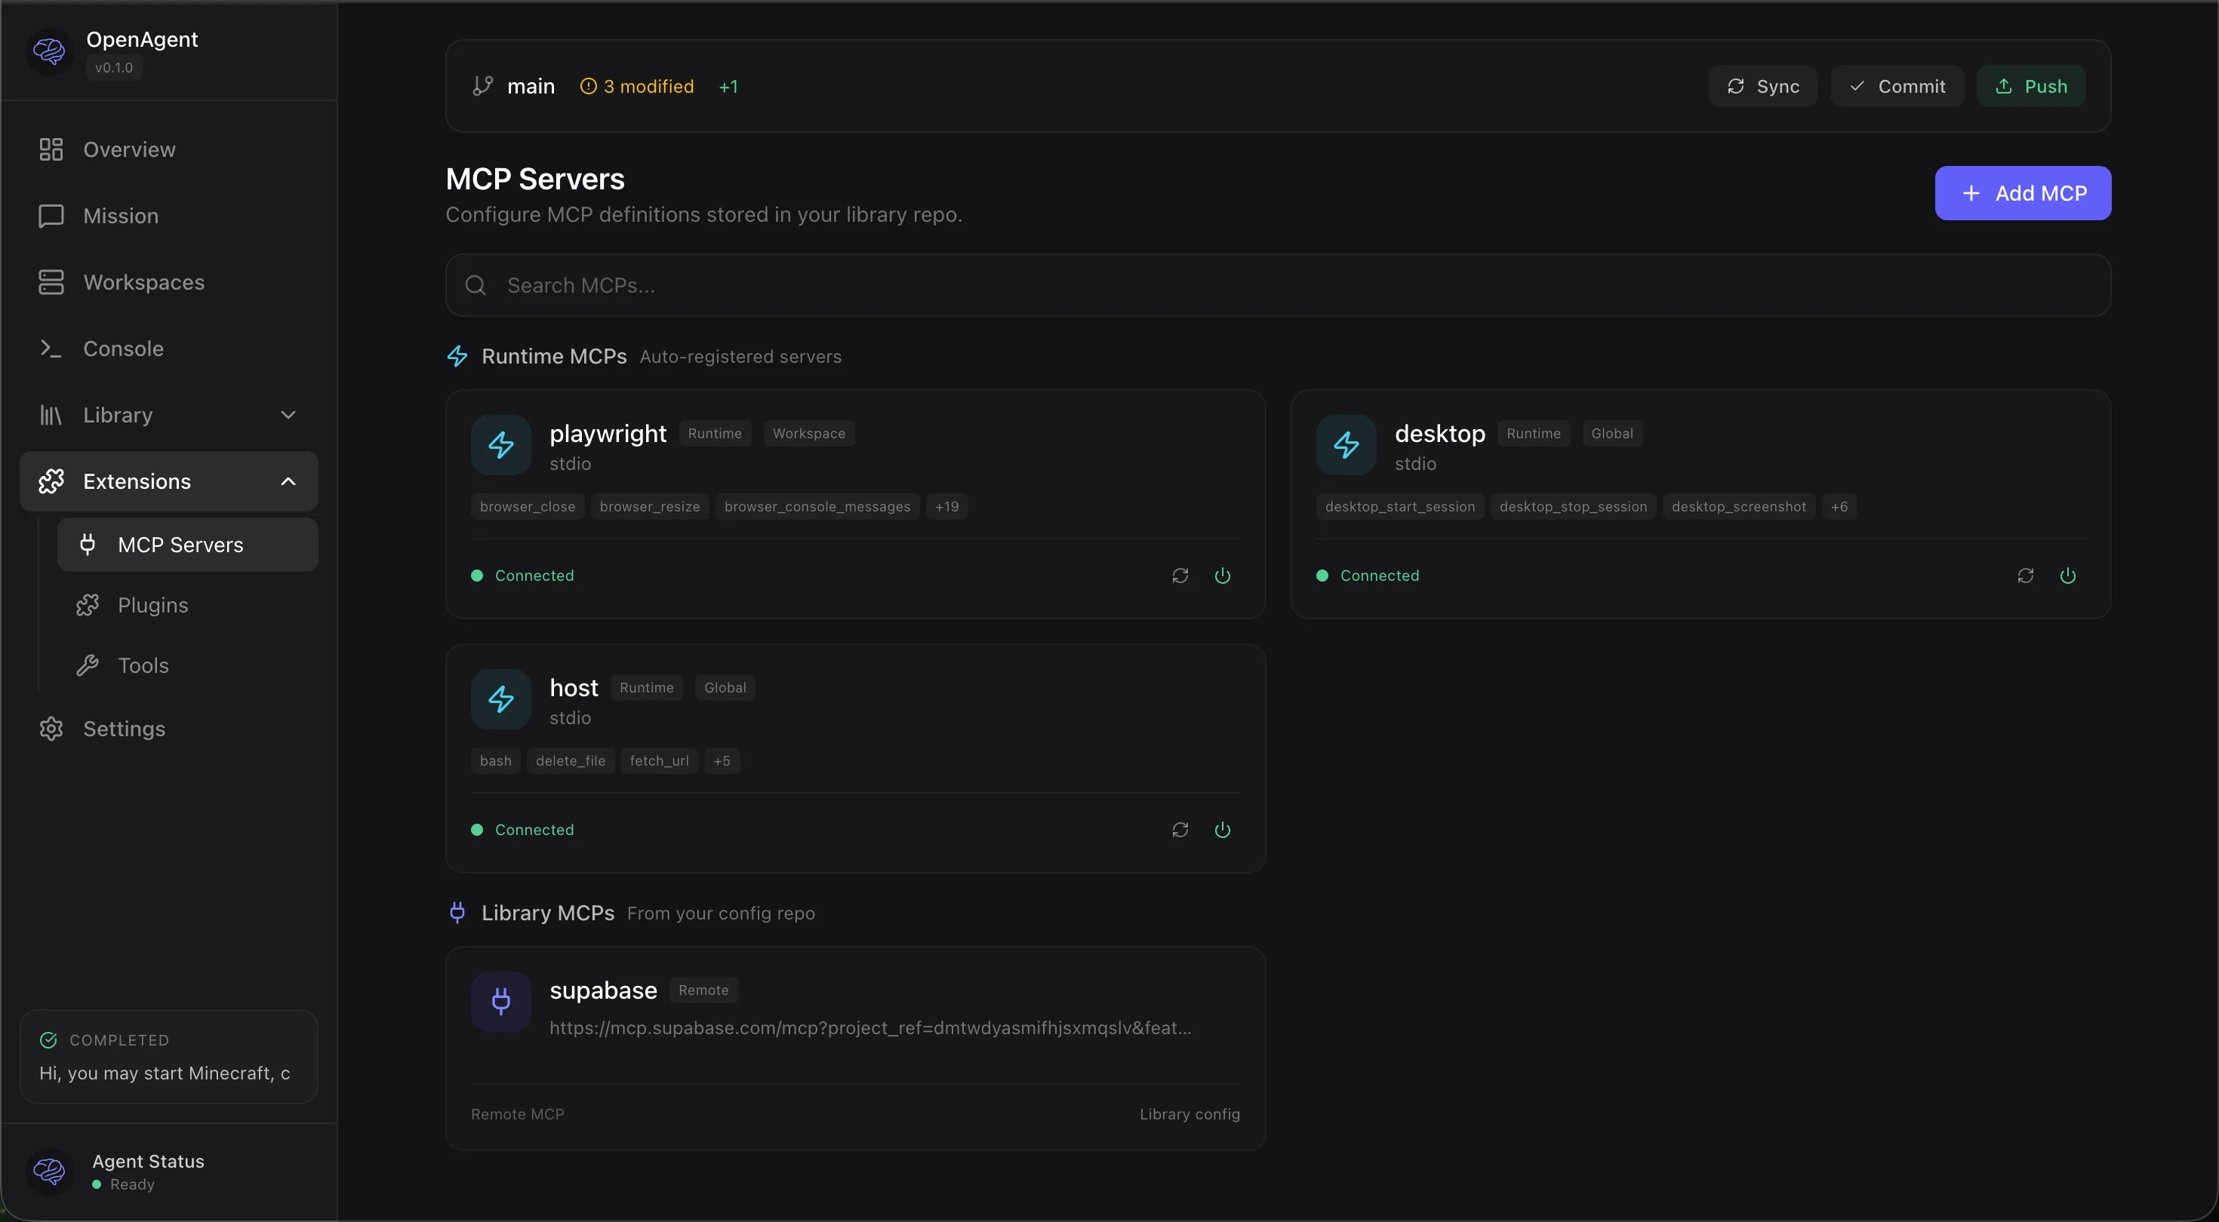Toggle power for host MCP
2219x1222 pixels.
1223,829
